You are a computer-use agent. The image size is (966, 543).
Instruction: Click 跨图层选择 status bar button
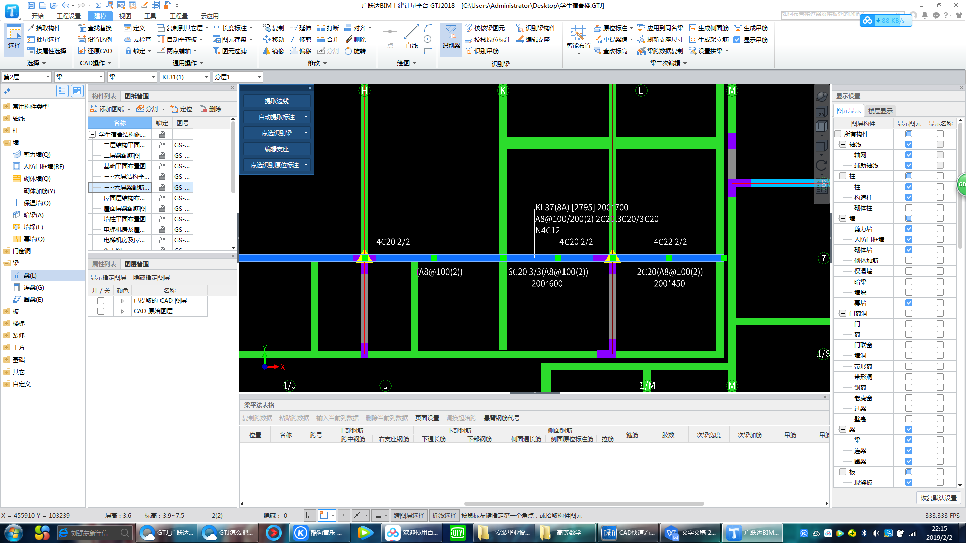[x=409, y=515]
